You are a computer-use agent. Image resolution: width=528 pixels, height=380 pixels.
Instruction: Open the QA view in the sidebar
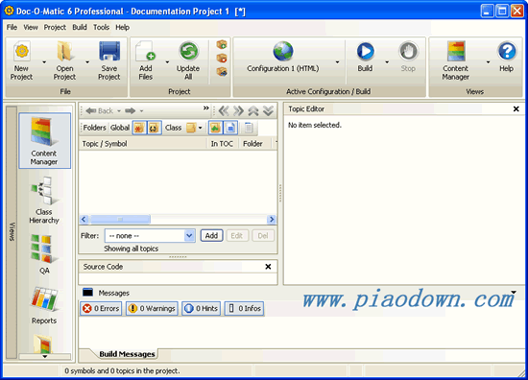tap(44, 255)
